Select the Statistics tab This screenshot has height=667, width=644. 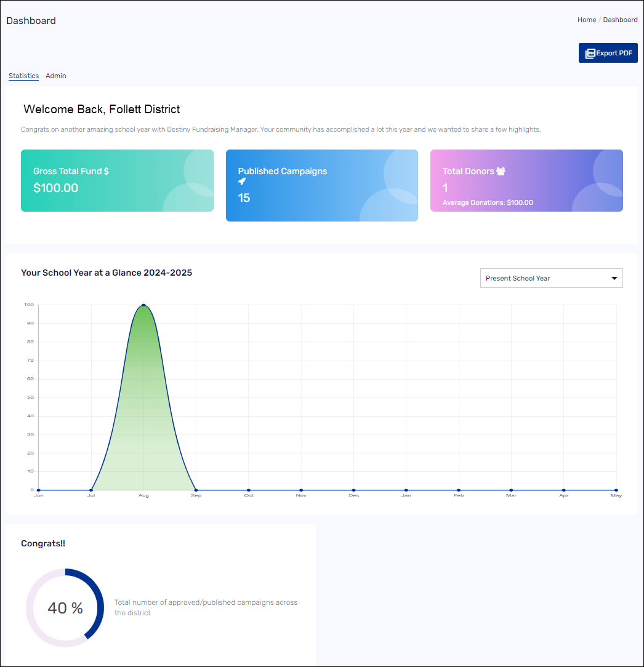pyautogui.click(x=23, y=76)
